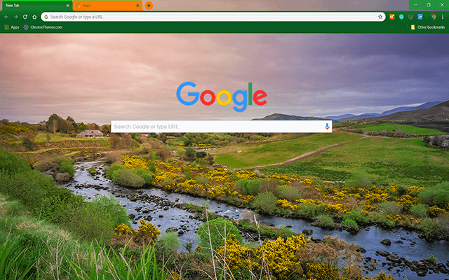Viewport: 449px width, 280px height.
Task: Open the blue square extension icon
Action: 420,17
